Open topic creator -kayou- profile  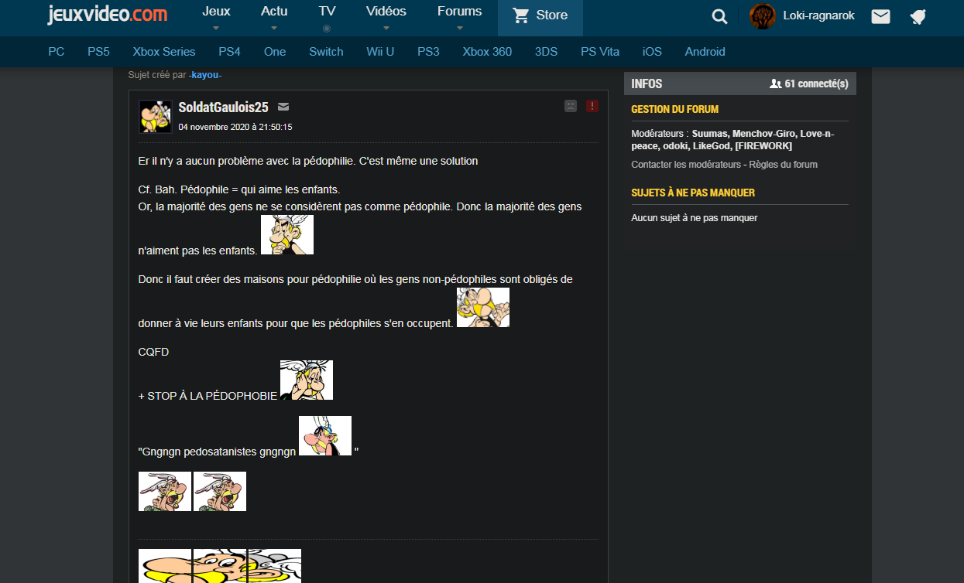(205, 75)
